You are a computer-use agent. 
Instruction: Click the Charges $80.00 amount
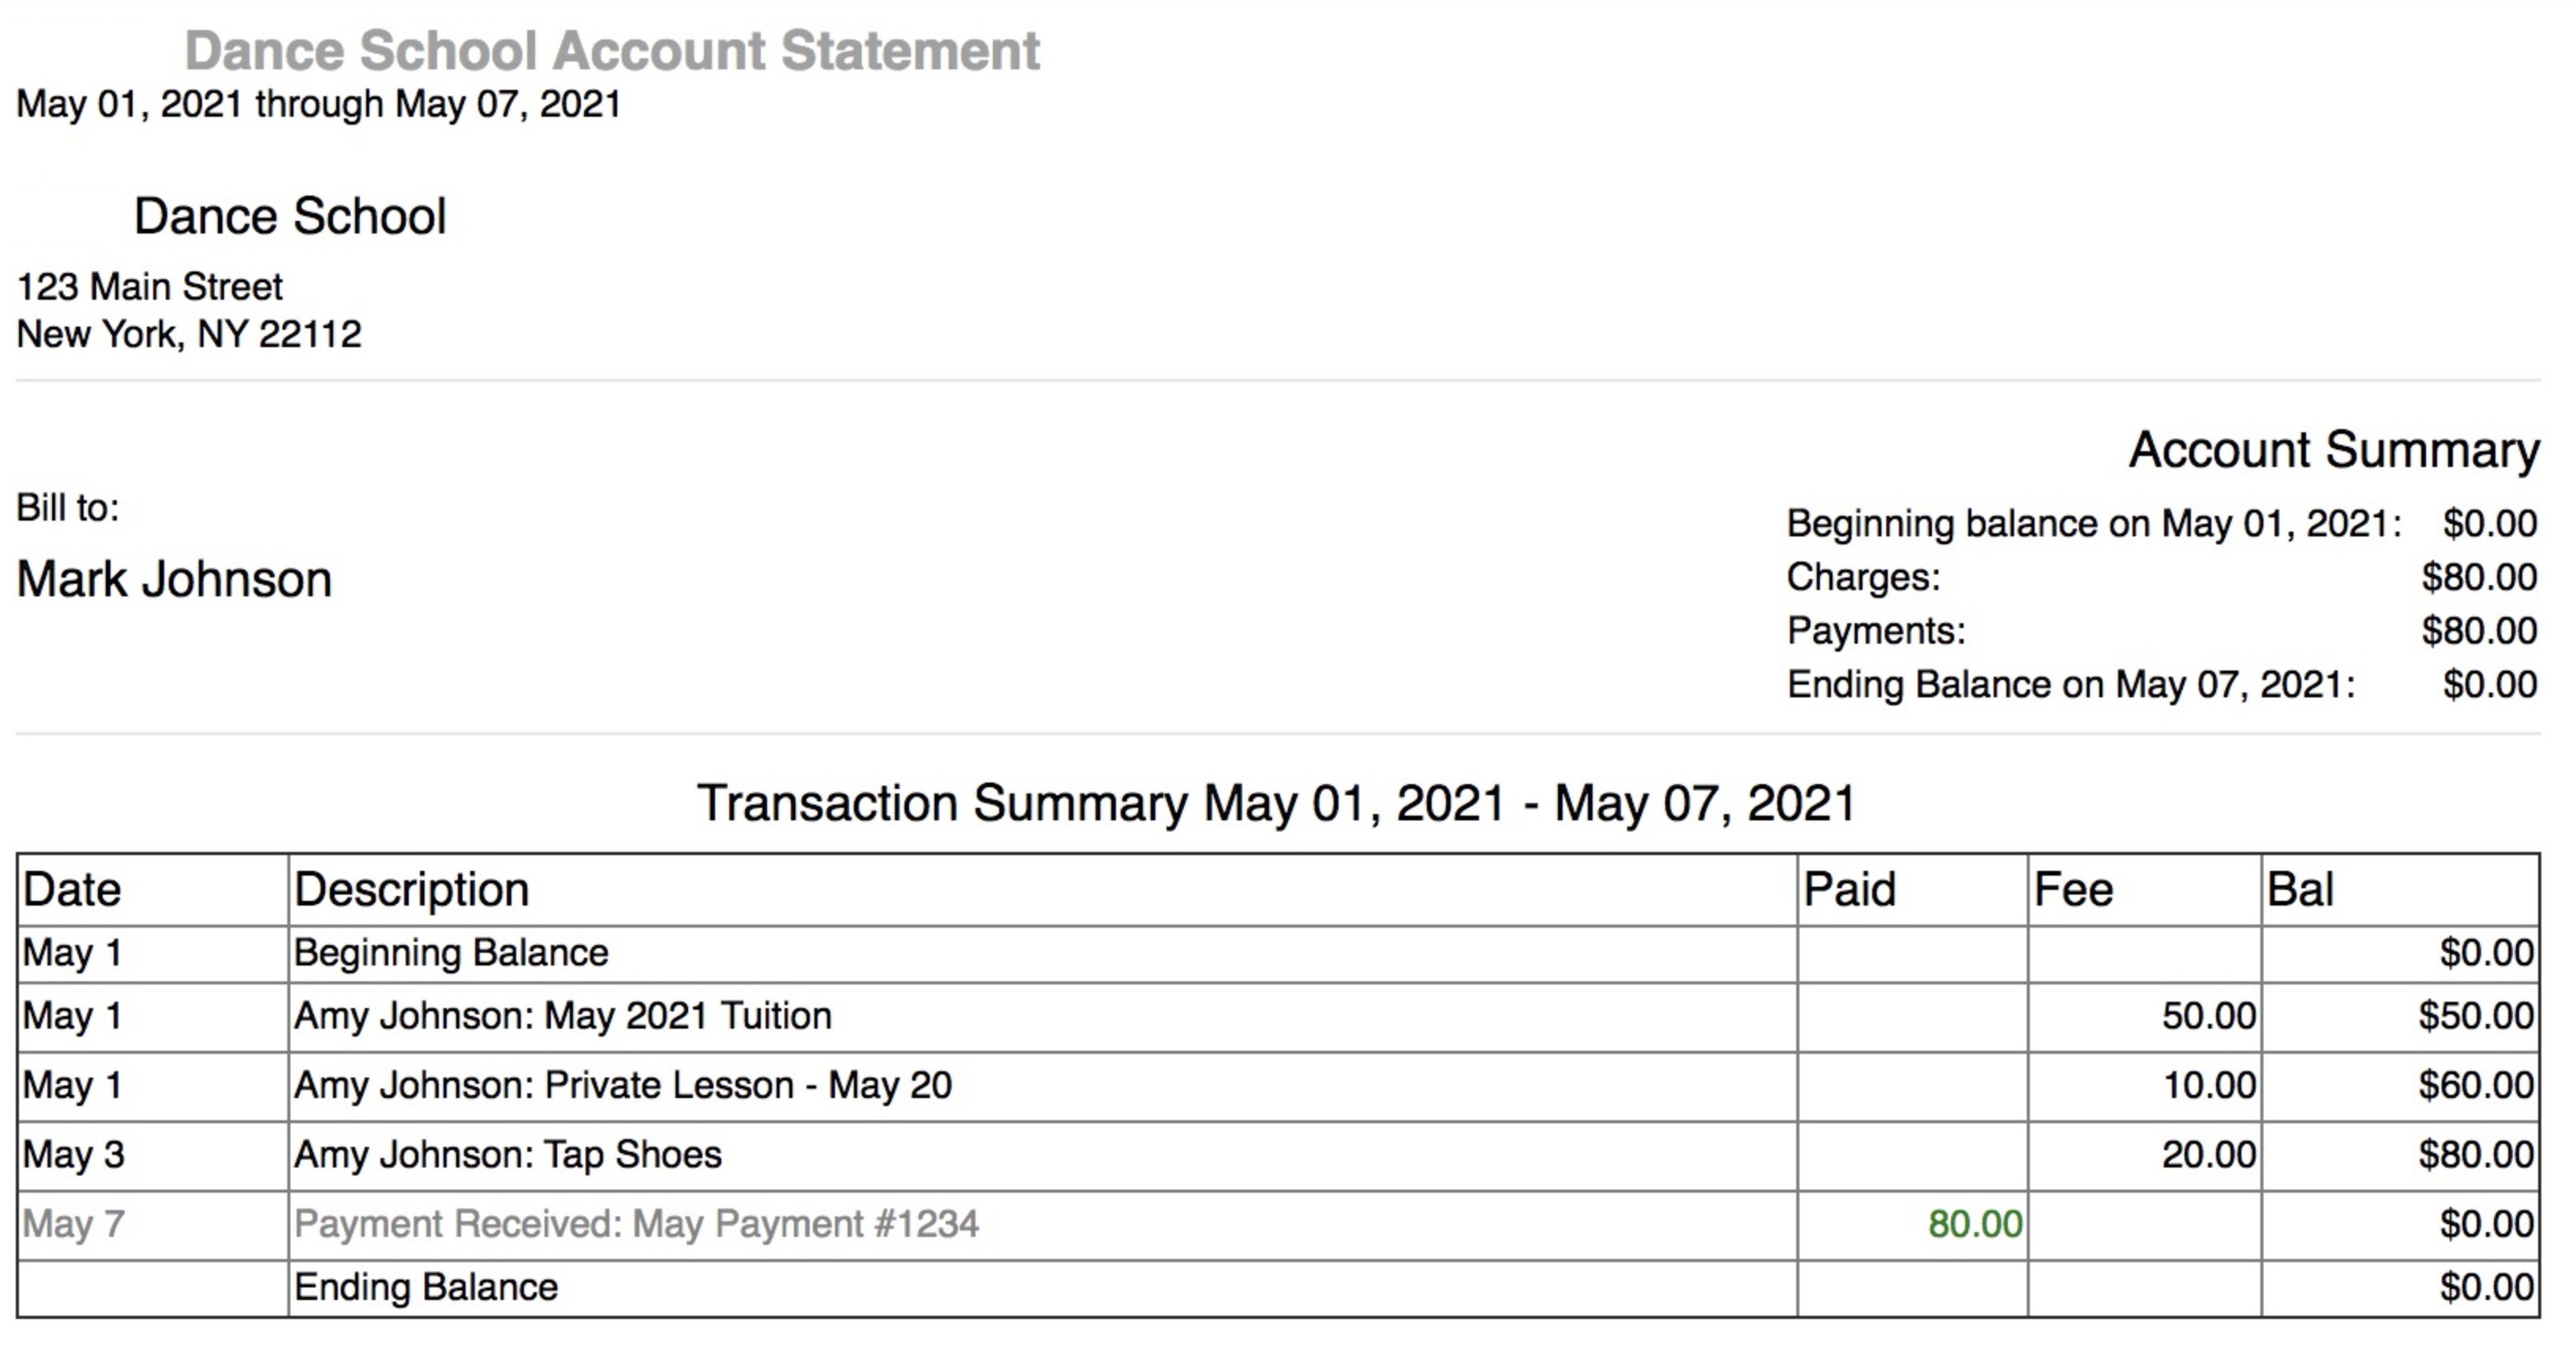2479,577
